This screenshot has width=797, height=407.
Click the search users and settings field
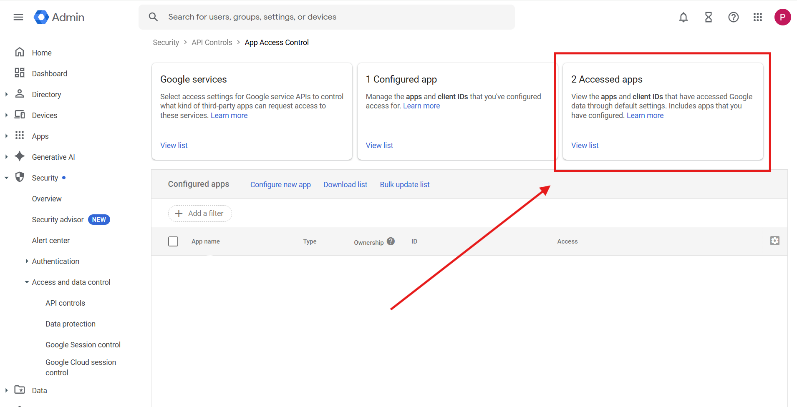(327, 17)
